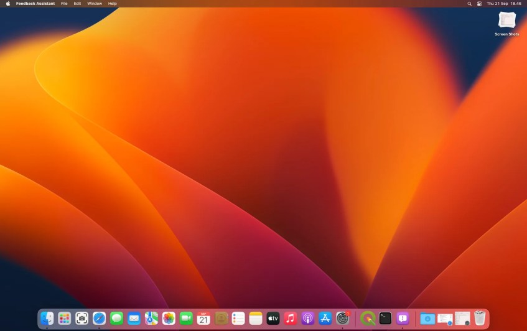Viewport: 527px width, 331px height.
Task: Open the Edit menu
Action: [x=77, y=3]
